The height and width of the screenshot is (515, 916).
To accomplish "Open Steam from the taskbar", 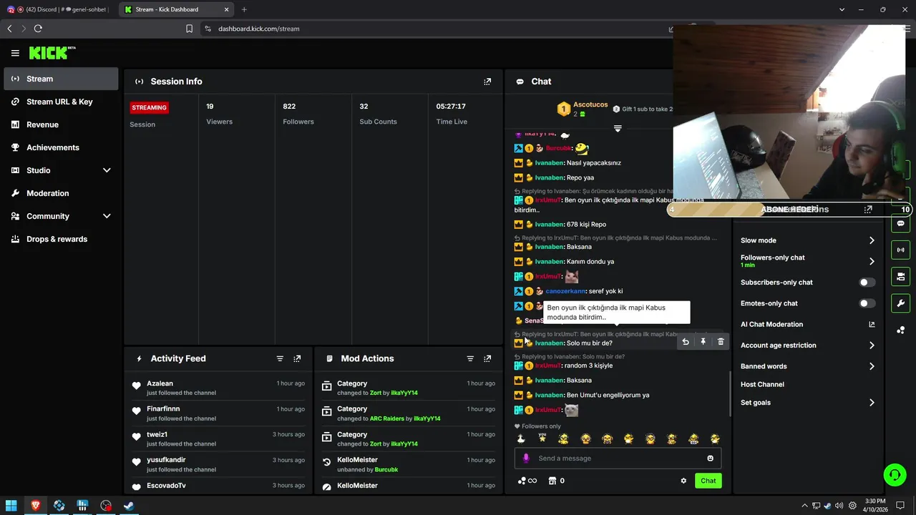I will pyautogui.click(x=130, y=506).
